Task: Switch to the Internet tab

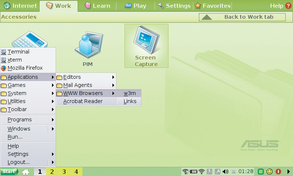Action: click(x=20, y=6)
